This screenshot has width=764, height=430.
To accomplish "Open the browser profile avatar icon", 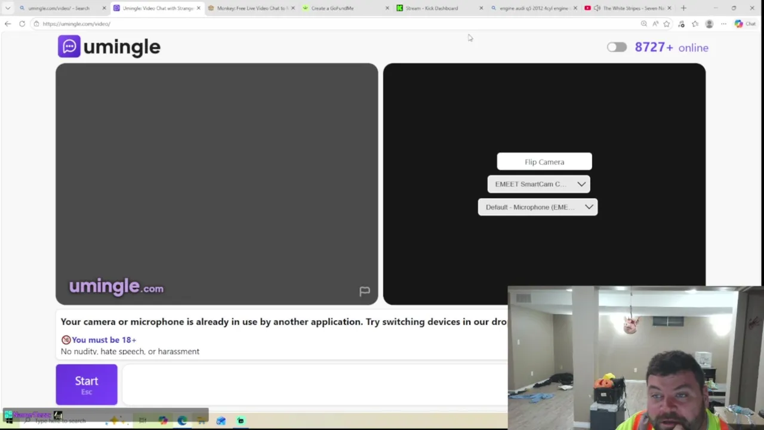I will pos(709,24).
